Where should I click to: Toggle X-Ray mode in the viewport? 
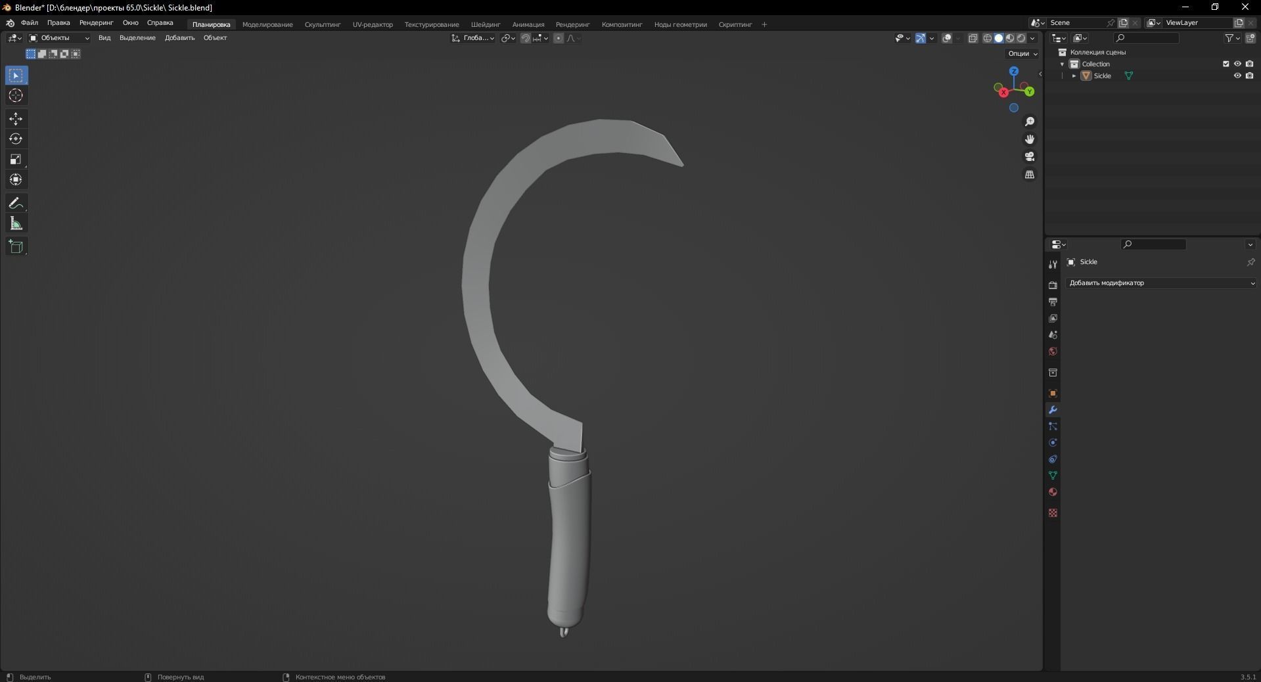point(973,38)
